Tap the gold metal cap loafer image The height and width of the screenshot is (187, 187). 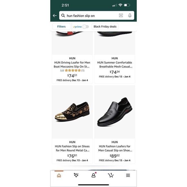(72, 112)
